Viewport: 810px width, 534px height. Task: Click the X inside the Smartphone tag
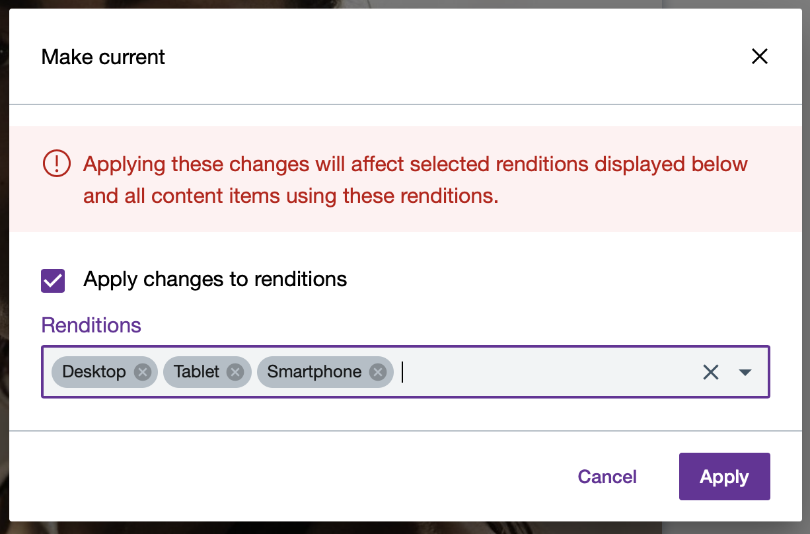pos(377,372)
